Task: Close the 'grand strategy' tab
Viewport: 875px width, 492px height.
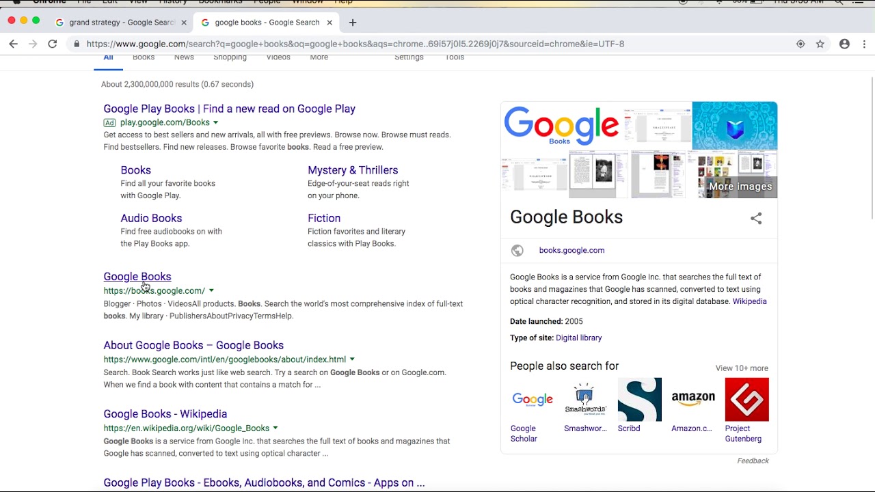Action: pos(184,23)
